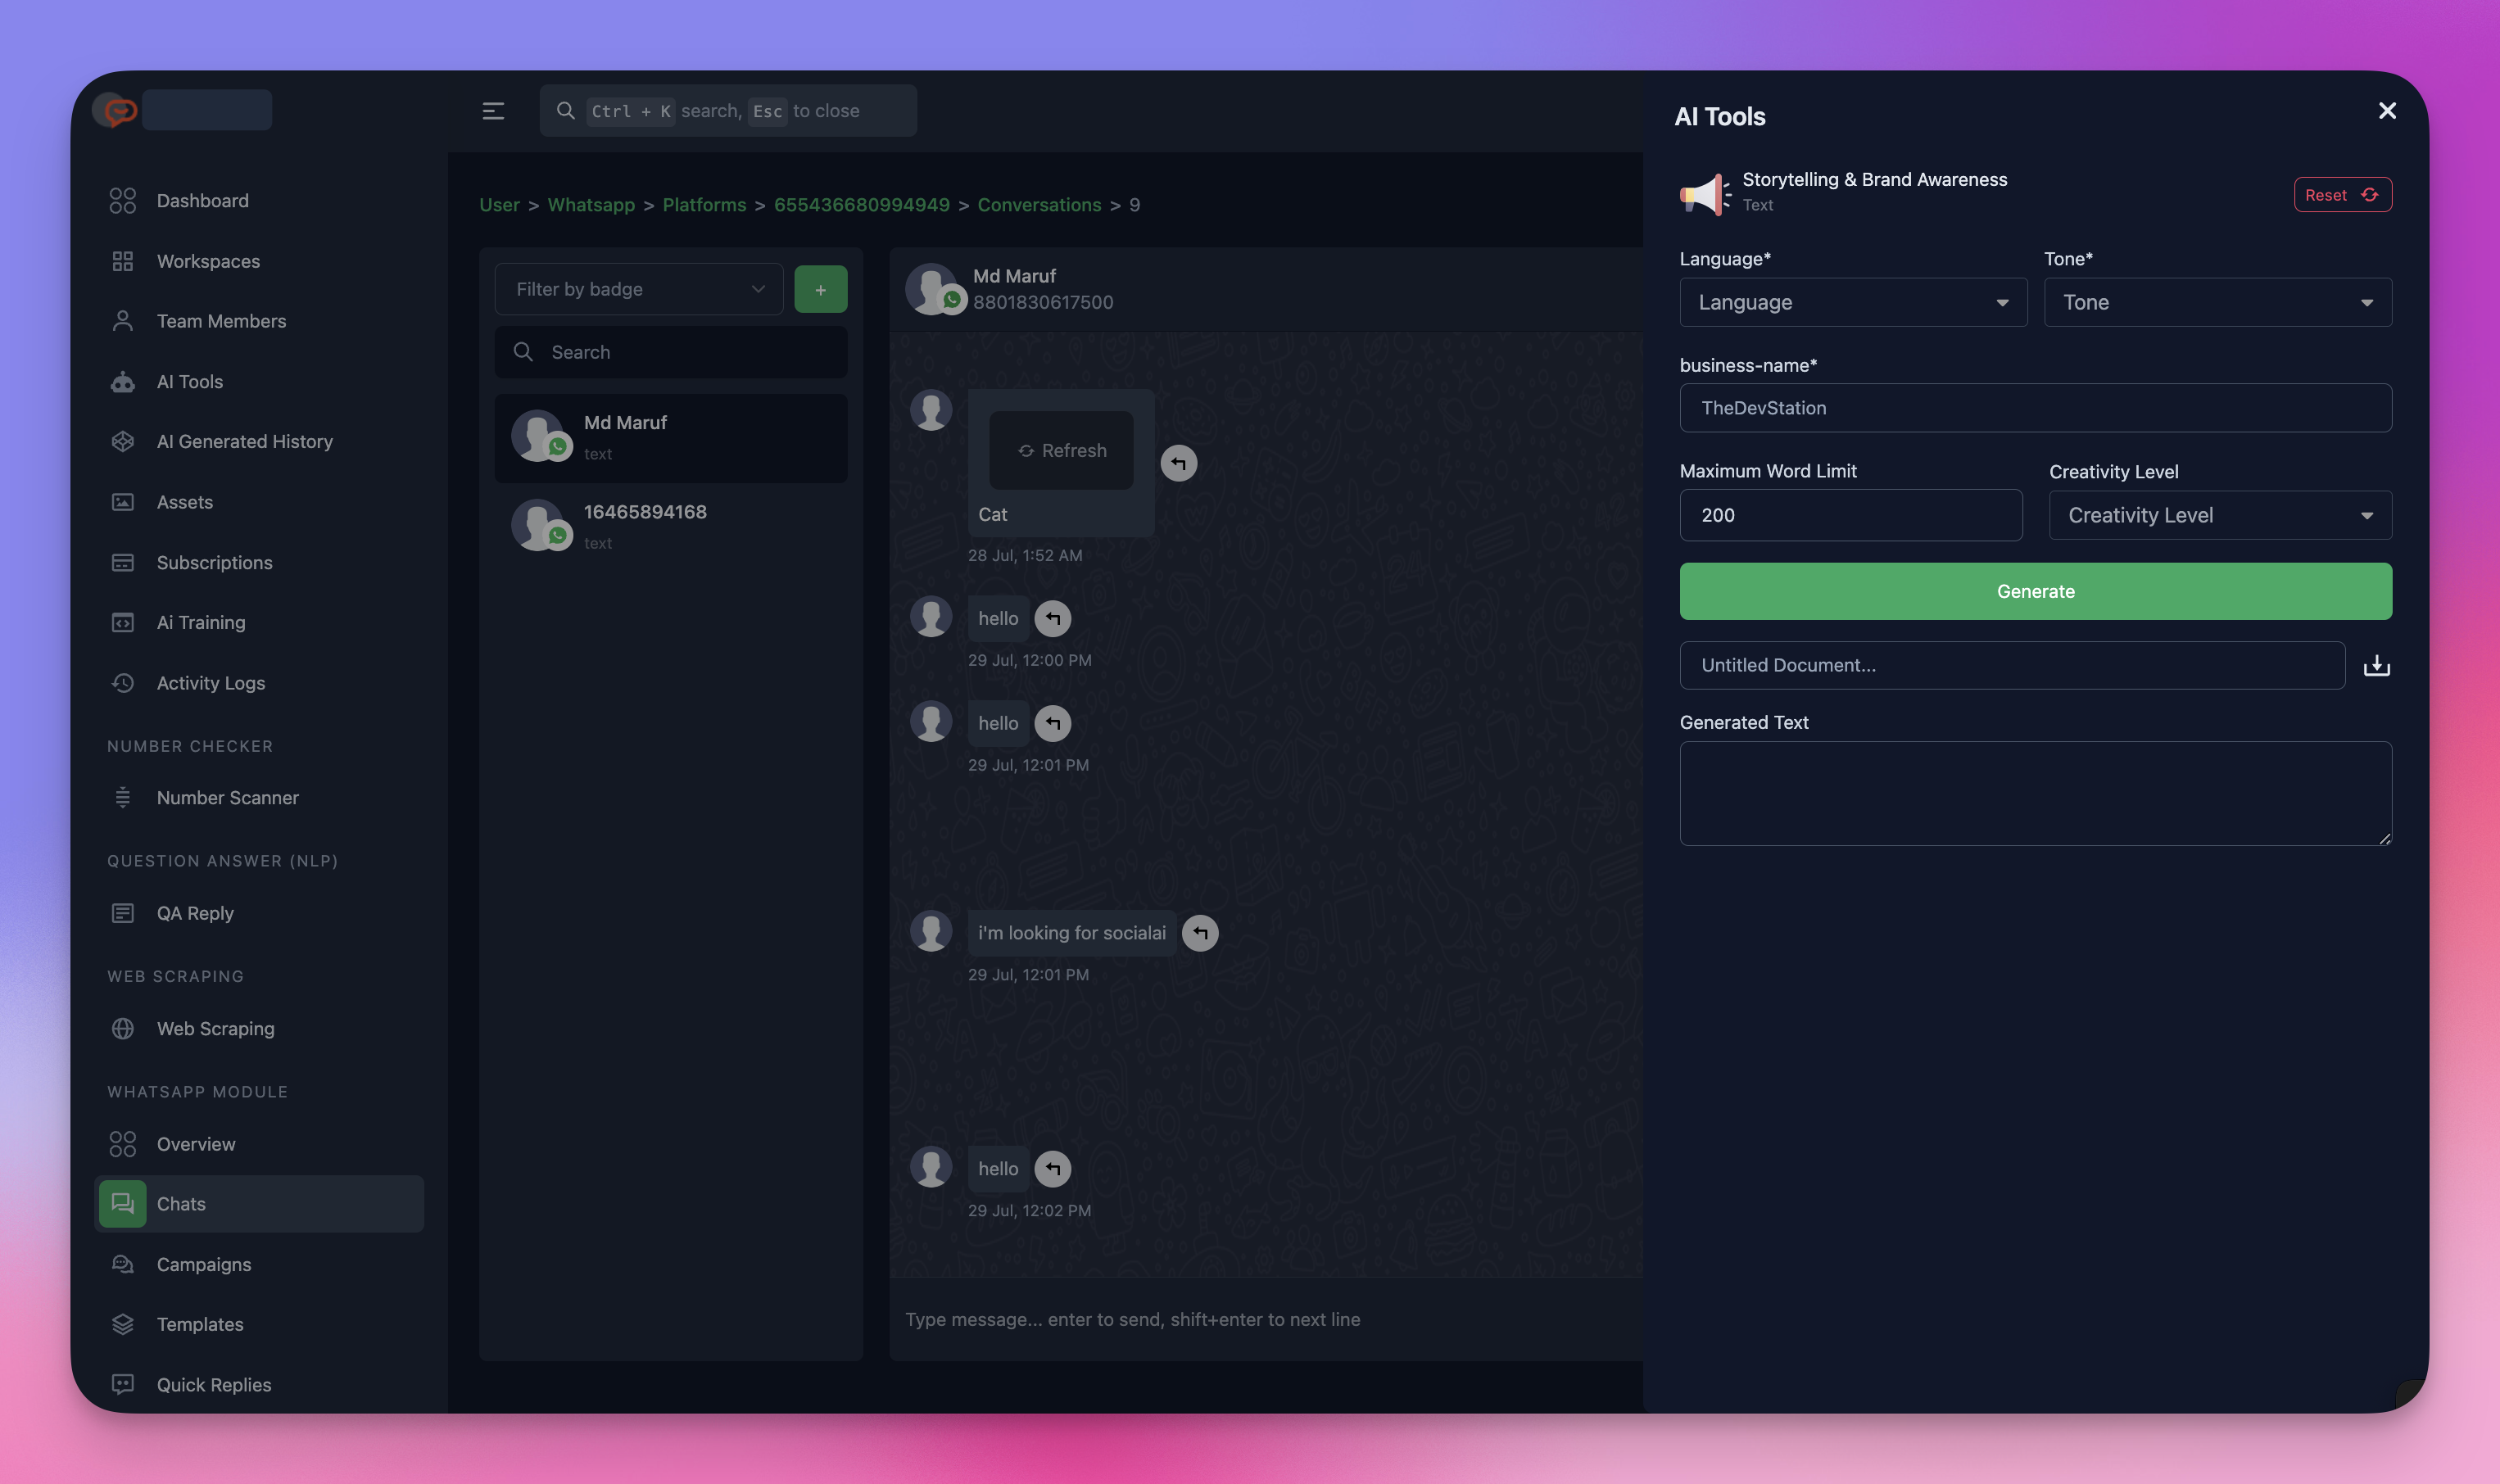Click the red Reset button
This screenshot has height=1484, width=2500.
tap(2341, 195)
